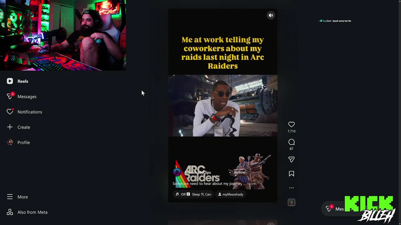Click Also from Meta label
401x225 pixels.
(32, 212)
